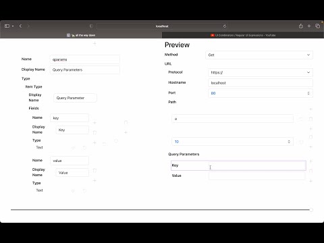
Task: Click the 'Text' type under the key field
Action: (39, 147)
